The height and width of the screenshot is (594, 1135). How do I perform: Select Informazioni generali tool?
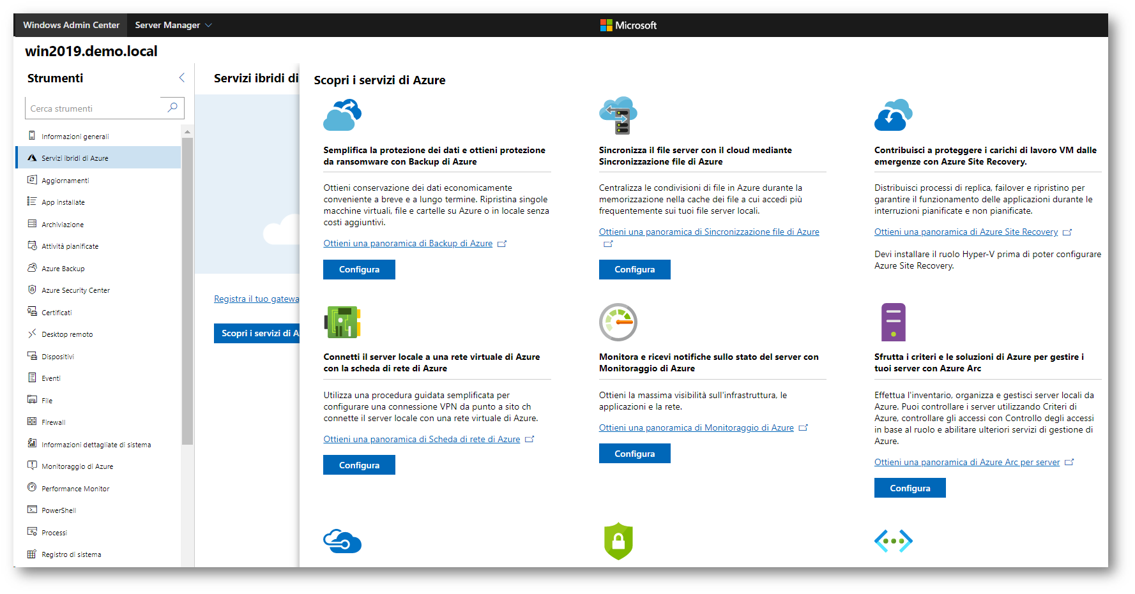click(98, 136)
